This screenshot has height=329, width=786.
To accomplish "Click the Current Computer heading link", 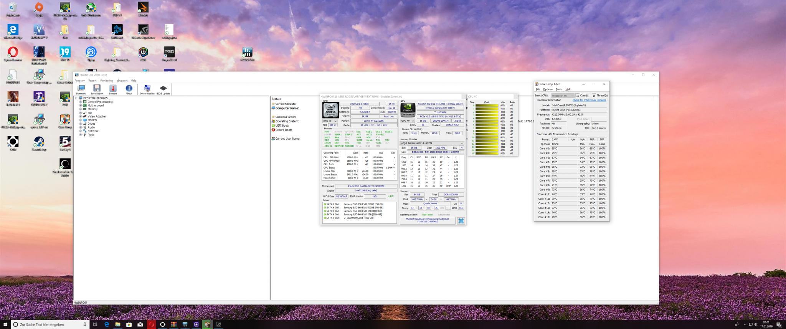I will [286, 104].
